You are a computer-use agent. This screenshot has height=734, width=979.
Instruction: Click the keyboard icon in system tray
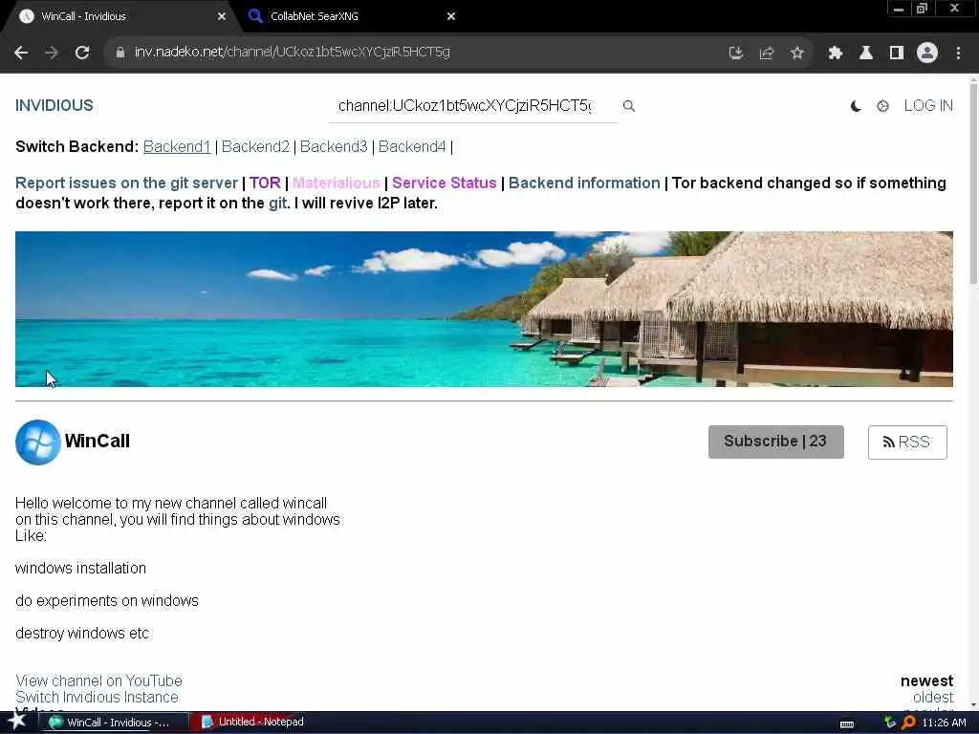click(x=847, y=724)
